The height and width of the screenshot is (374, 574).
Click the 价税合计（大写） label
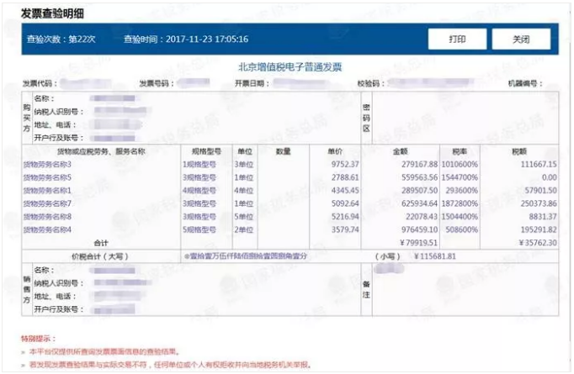pos(100,256)
